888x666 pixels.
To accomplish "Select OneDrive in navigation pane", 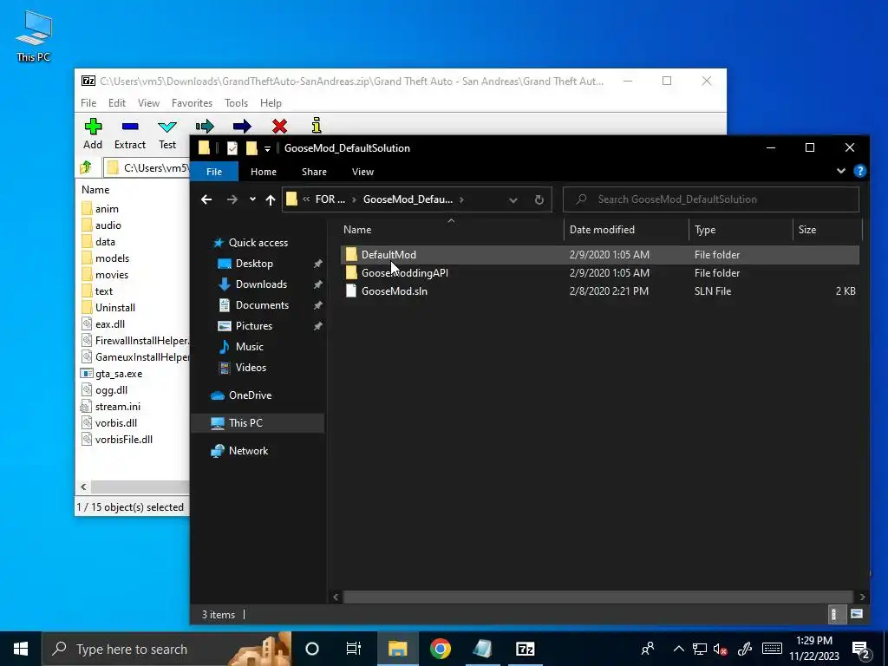I will (x=250, y=395).
